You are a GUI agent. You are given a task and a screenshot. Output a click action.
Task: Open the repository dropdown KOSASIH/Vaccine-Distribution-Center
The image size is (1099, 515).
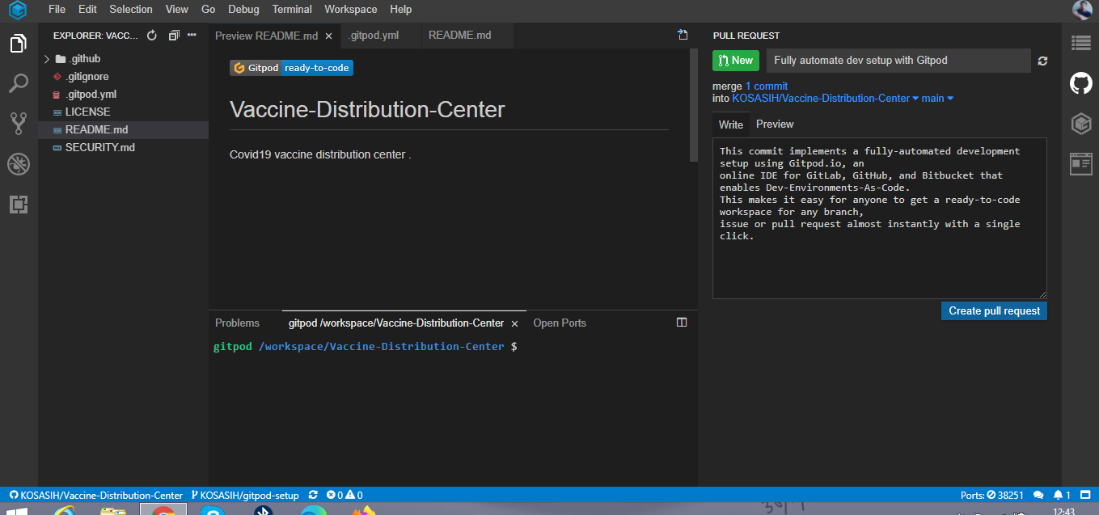tap(825, 98)
